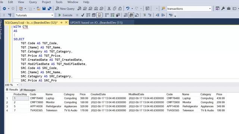Click the Analysis Services MDX Query icon

pos(85,9)
